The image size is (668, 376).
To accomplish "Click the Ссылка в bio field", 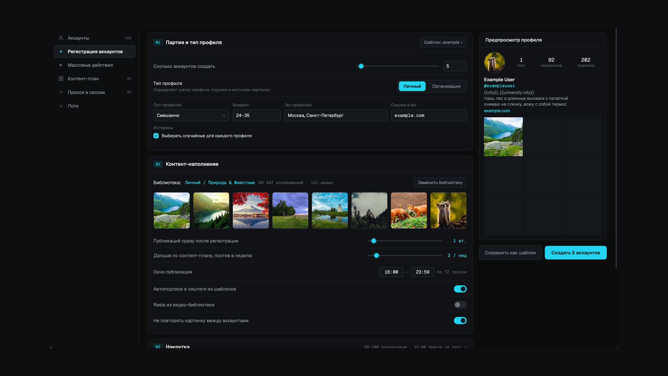I will tap(429, 115).
